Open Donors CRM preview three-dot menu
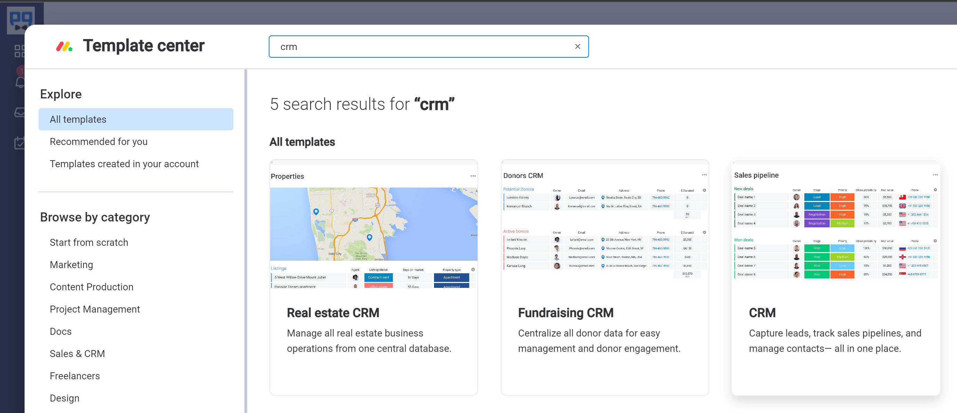Screen dimensions: 957x413 [x=705, y=175]
